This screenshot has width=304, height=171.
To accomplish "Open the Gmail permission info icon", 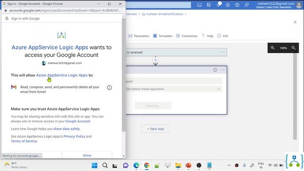I will click(109, 87).
